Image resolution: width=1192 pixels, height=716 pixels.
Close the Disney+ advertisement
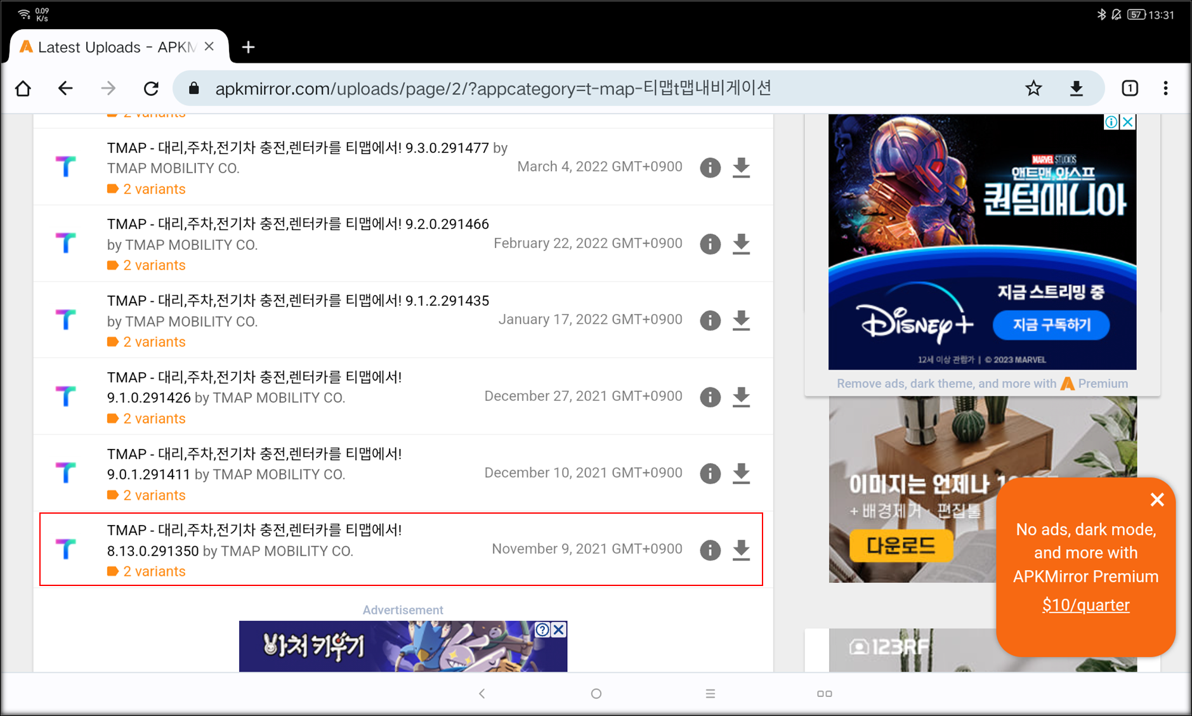click(x=1128, y=122)
